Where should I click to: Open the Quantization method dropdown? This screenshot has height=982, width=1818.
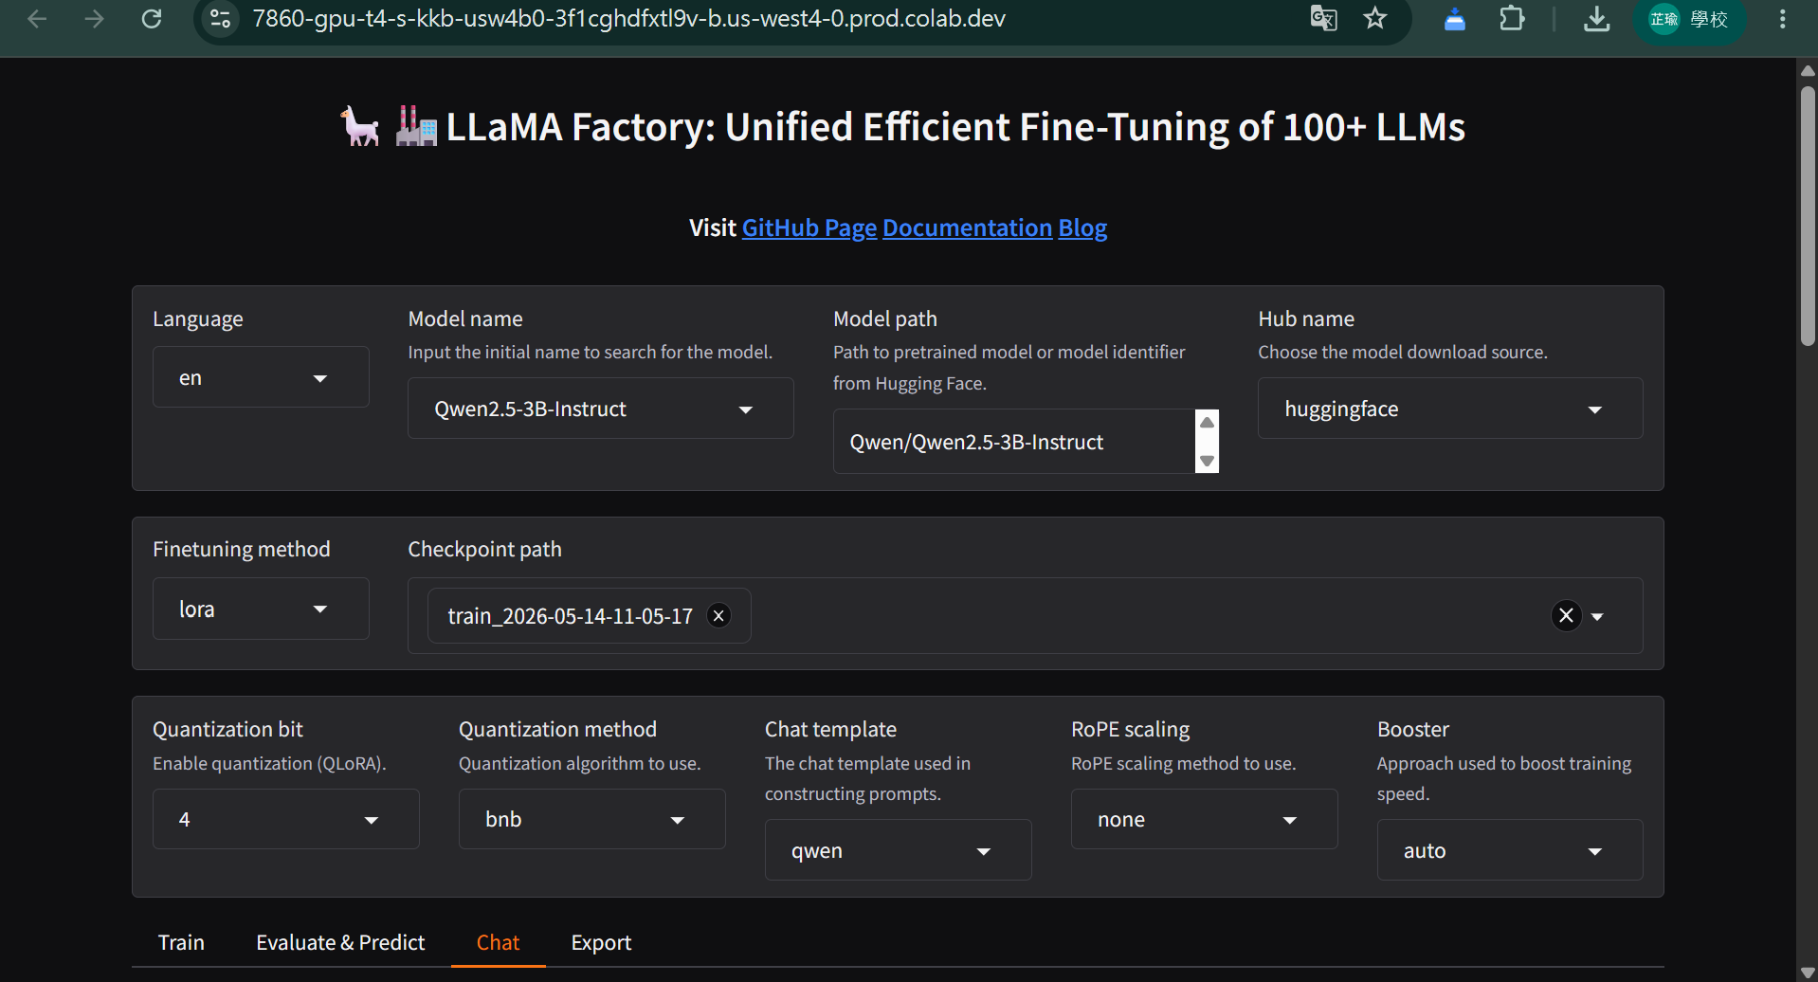click(x=592, y=819)
